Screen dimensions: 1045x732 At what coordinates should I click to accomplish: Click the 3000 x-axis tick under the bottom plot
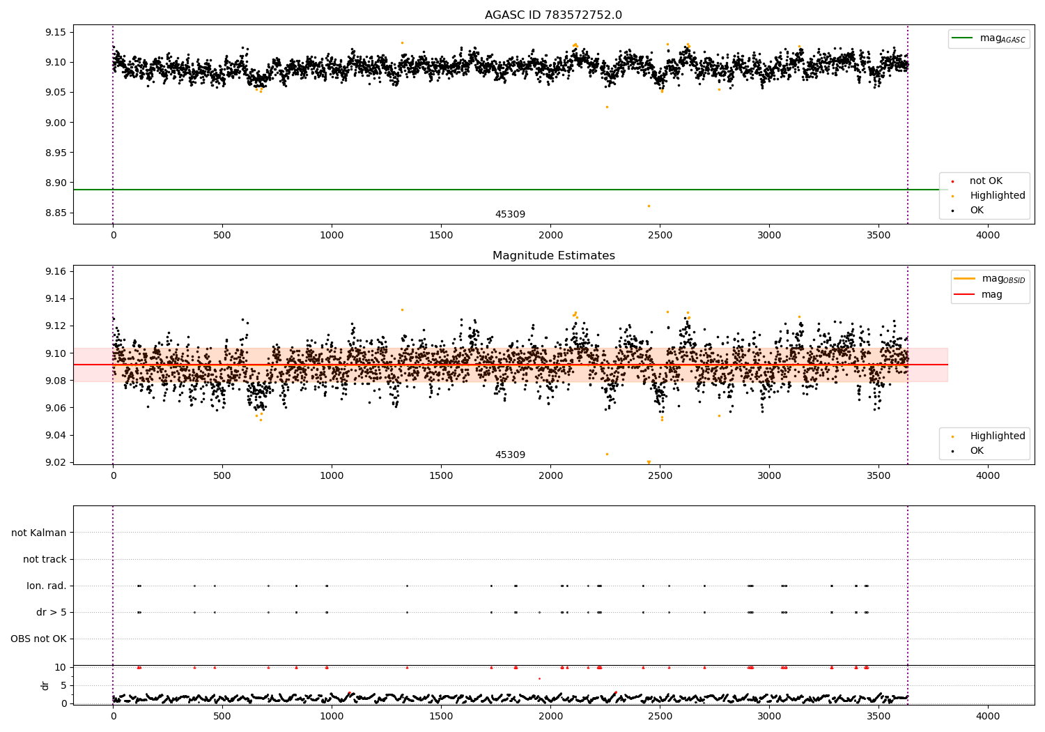pos(769,716)
